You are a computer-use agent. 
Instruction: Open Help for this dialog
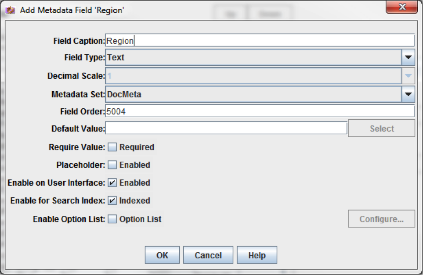[x=257, y=255]
